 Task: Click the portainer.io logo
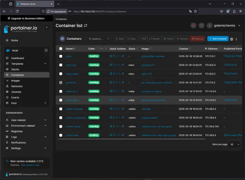point(20,29)
